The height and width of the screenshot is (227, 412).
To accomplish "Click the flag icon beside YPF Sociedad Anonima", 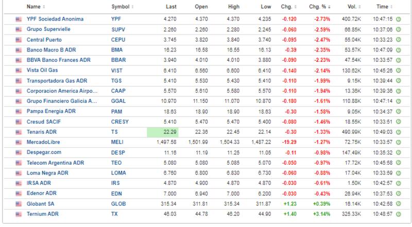I will tap(19, 19).
